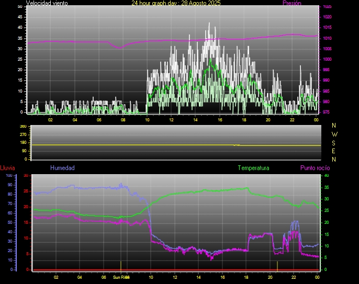Click the yellow wind direction line

176,145
